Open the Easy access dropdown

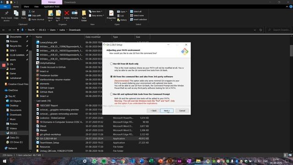coord(97,16)
